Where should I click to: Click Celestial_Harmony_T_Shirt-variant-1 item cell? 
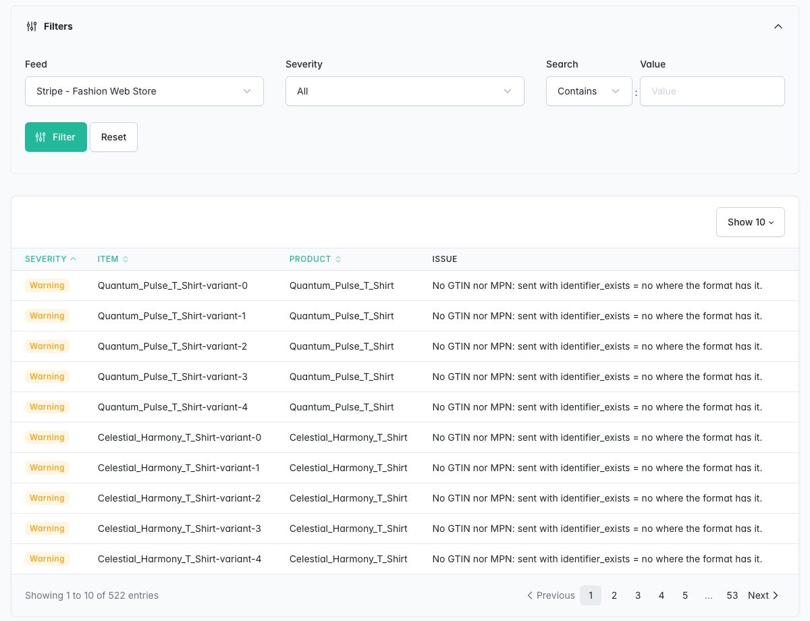179,468
